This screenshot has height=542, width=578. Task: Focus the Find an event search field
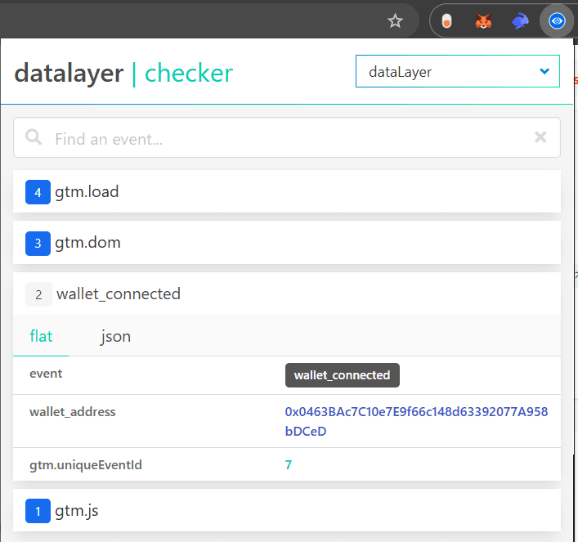coord(286,139)
